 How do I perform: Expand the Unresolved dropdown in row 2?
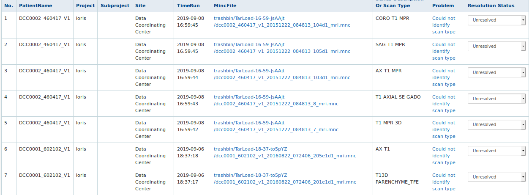[x=496, y=47]
